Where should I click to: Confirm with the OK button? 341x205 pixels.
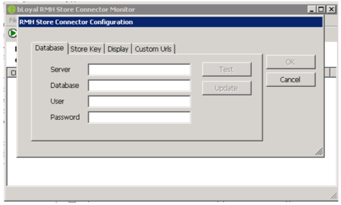tap(290, 62)
